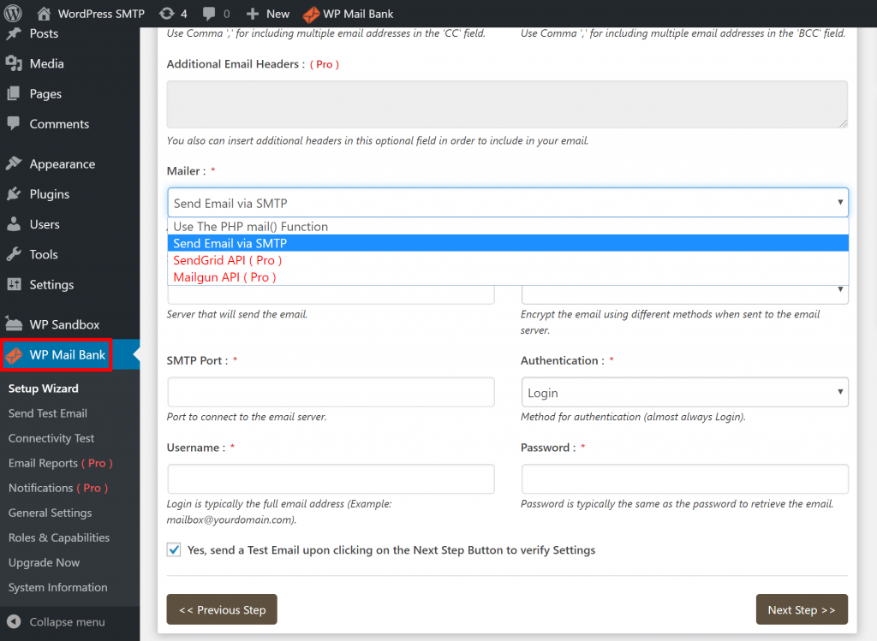This screenshot has width=877, height=641.
Task: Click the Tools wrench icon
Action: coord(14,254)
